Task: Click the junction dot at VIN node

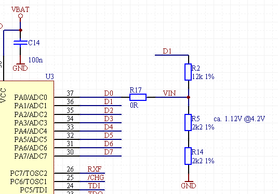Action: pyautogui.click(x=189, y=97)
